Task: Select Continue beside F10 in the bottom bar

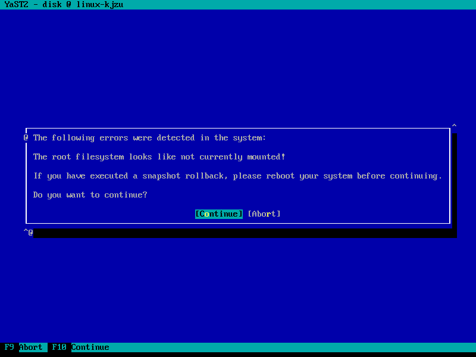Action: [x=90, y=347]
